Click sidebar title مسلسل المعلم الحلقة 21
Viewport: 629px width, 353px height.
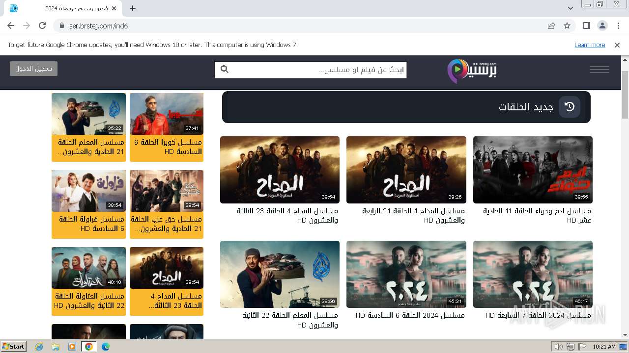(90, 147)
